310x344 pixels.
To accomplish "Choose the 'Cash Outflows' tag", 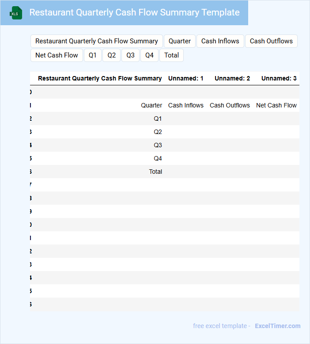I will point(271,41).
